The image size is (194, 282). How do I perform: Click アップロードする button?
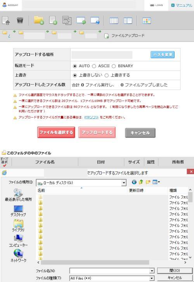pos(97,132)
